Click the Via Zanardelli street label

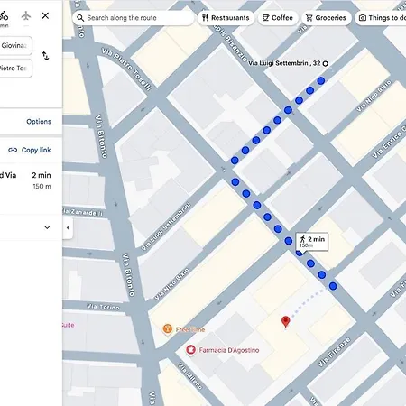tap(83, 212)
